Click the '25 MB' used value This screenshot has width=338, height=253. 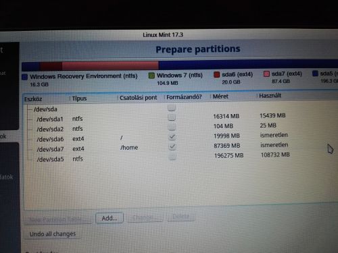click(x=268, y=125)
